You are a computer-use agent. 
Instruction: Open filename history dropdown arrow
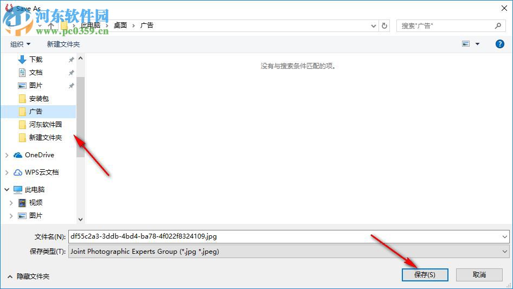(x=504, y=236)
